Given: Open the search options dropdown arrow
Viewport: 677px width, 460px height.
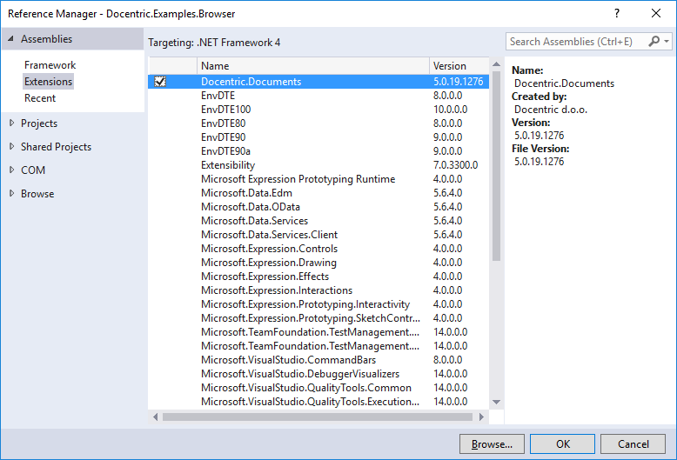Looking at the screenshot, I should (x=667, y=42).
